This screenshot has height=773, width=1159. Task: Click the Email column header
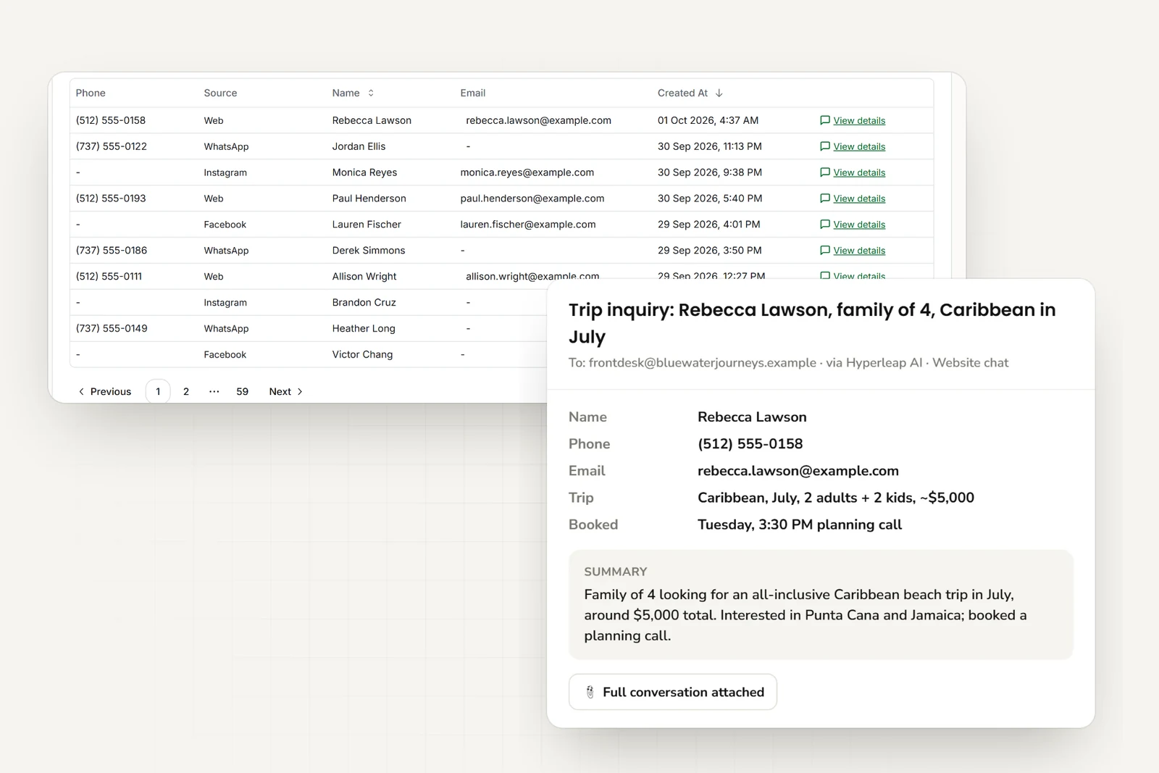pos(473,93)
